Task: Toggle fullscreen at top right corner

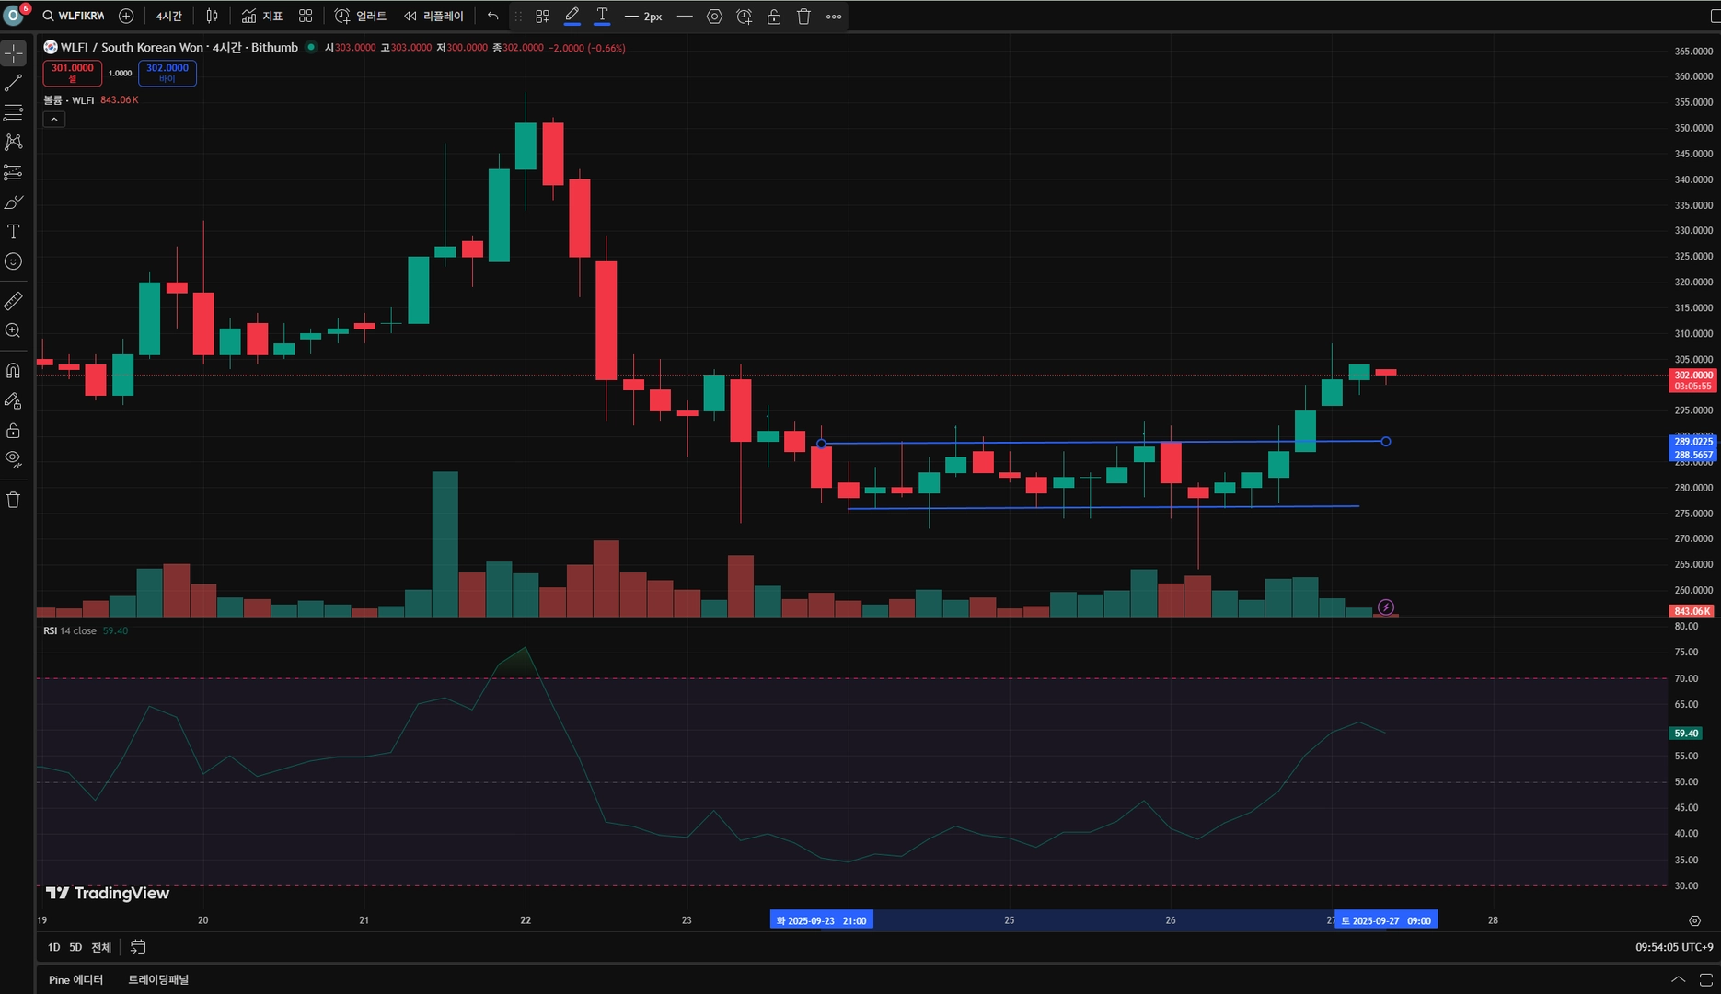Action: (1715, 16)
